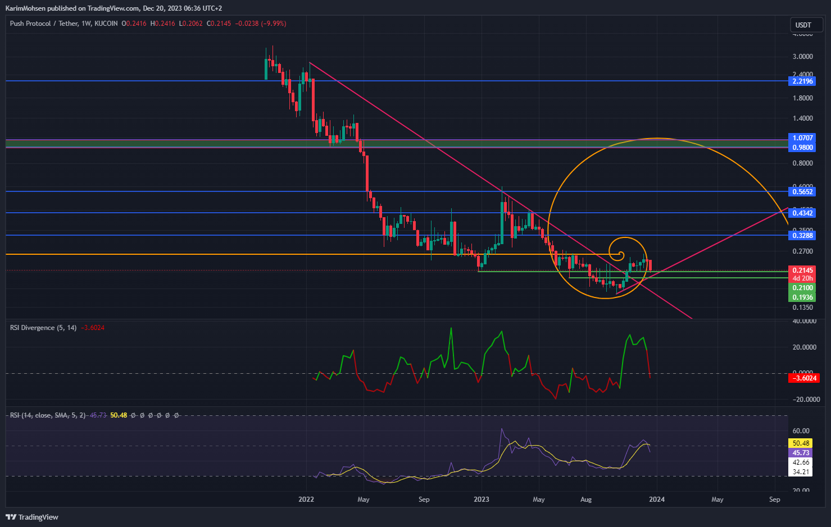Select the green zone between 1.0707 and 0.9800
This screenshot has width=831, height=527.
tap(397, 144)
